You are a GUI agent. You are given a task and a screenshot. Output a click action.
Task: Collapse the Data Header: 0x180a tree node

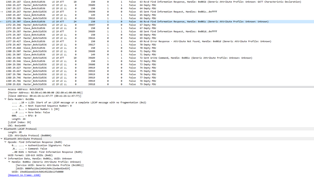pyautogui.click(x=5, y=99)
